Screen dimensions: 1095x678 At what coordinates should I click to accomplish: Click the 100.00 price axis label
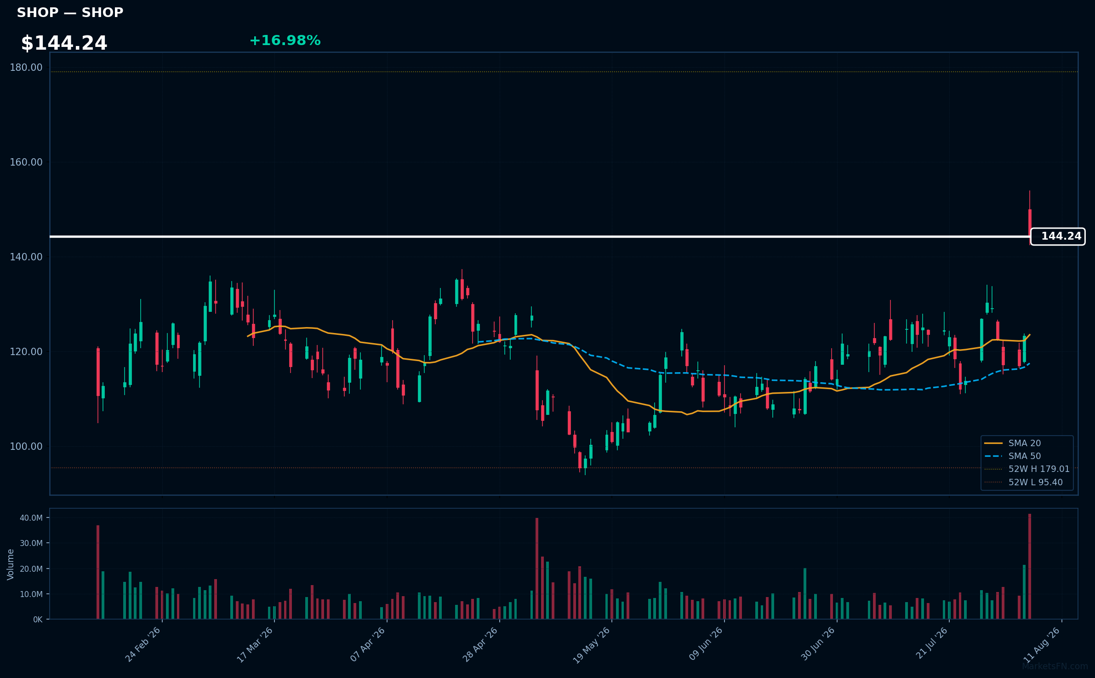click(26, 447)
